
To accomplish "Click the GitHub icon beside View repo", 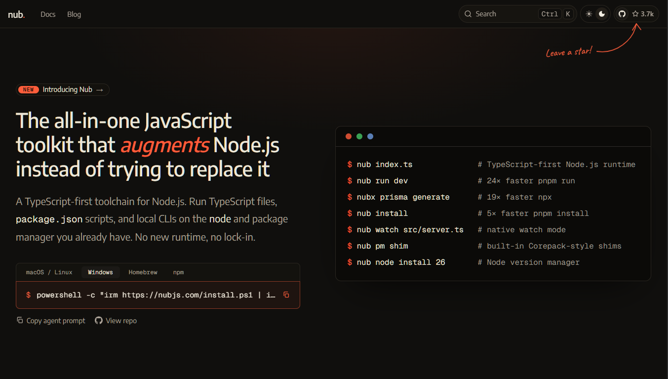I will [99, 320].
